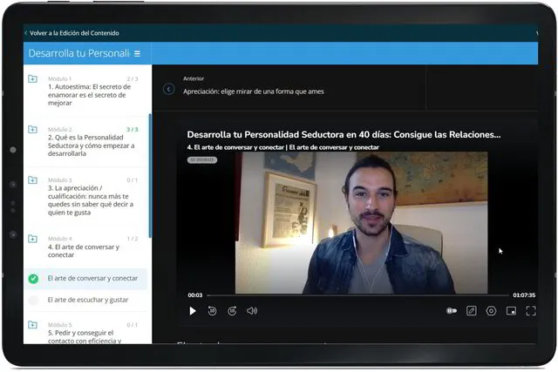Uncheck completed 'El arte de conversar y conectar'
Viewport: 558px width, 372px height.
click(33, 279)
